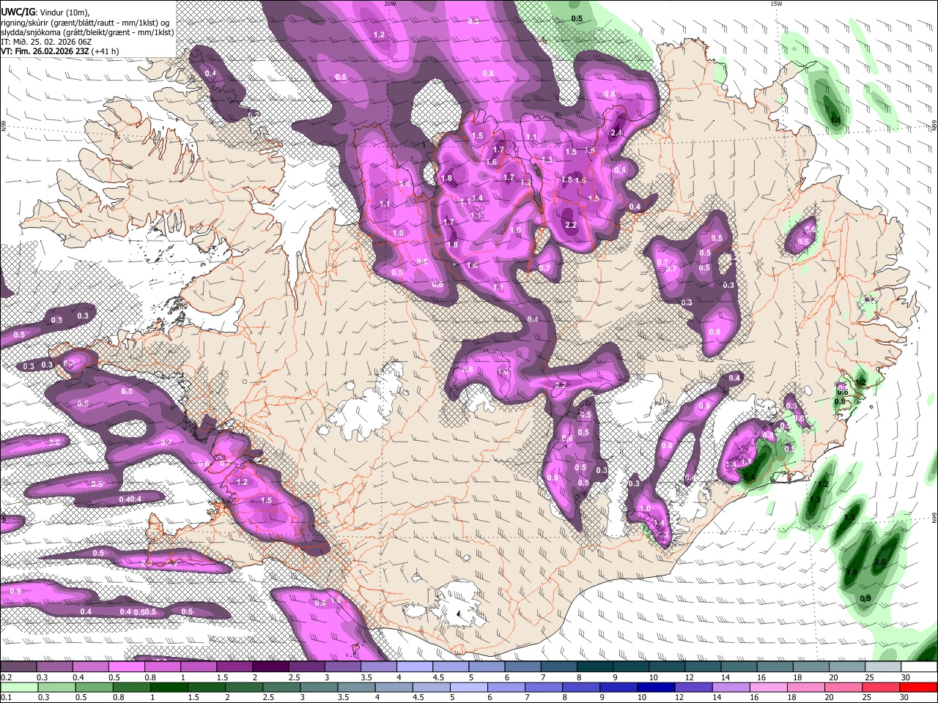Click the darkest purple 2–2.5 swatch in the snow legend

(270, 667)
